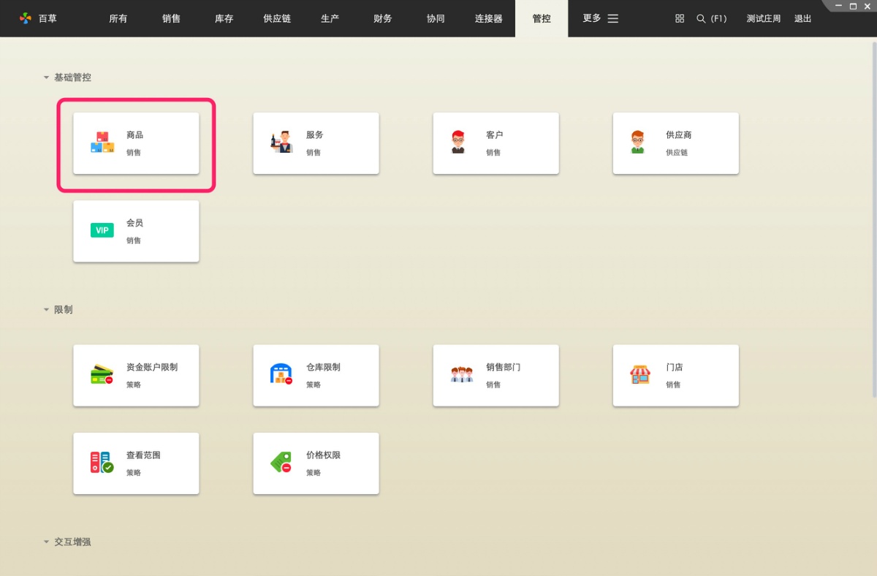The image size is (877, 576).
Task: Click the 门店 title text
Action: click(674, 367)
